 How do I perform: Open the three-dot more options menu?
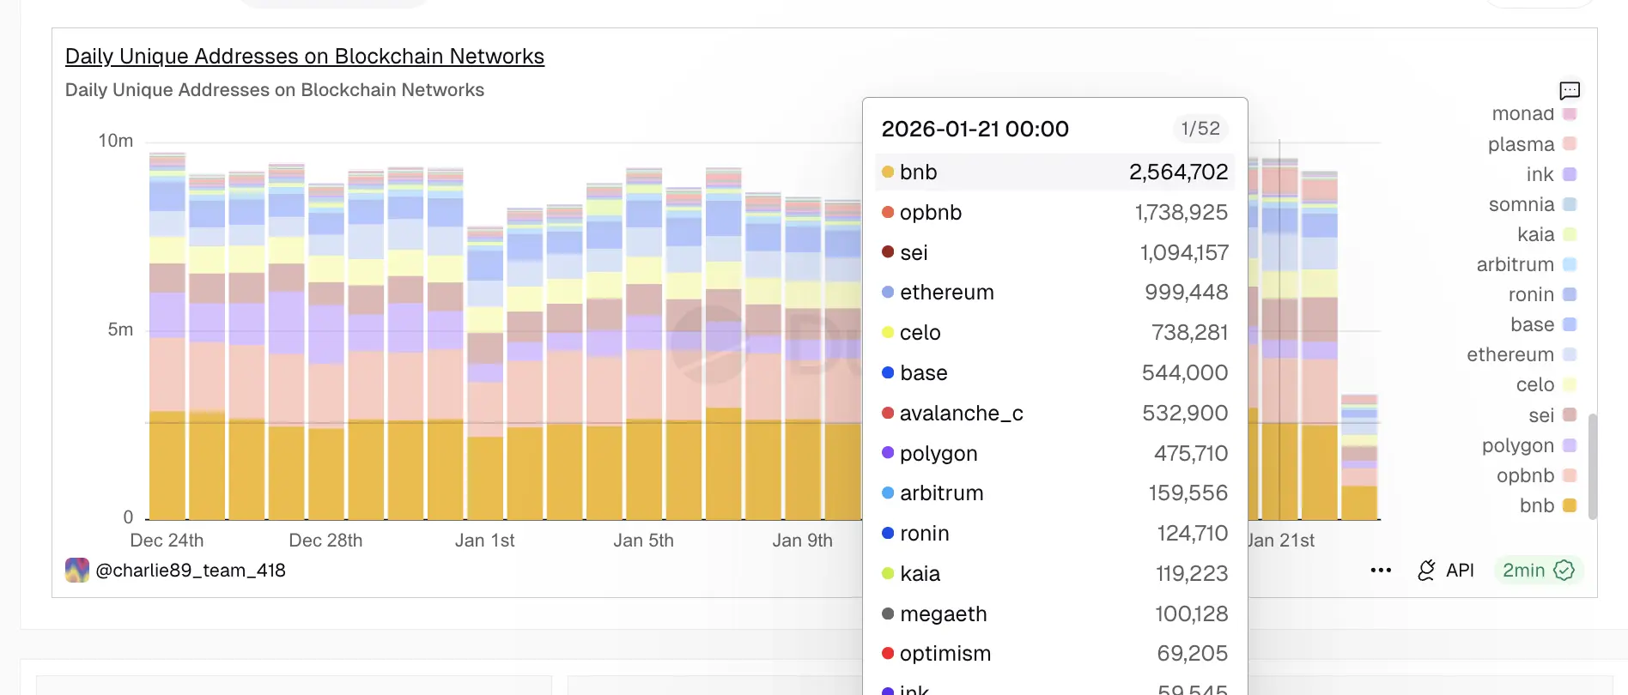click(1381, 571)
